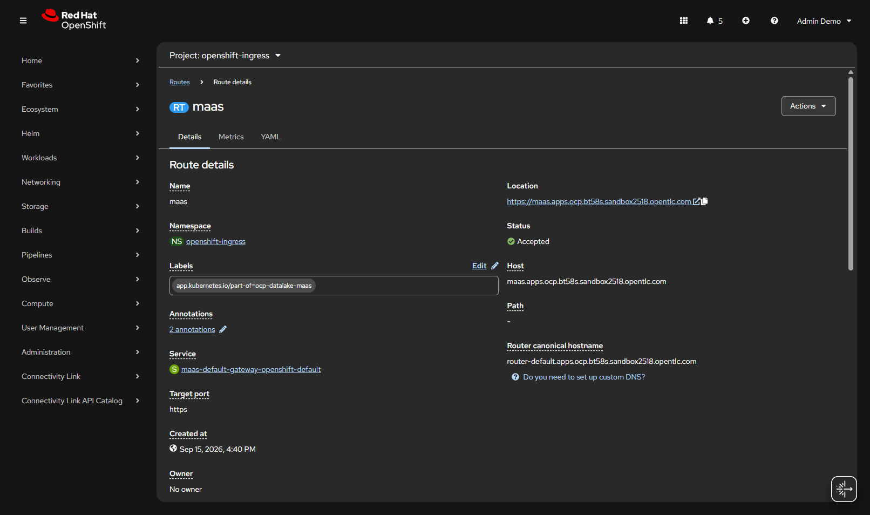Click the custom DNS help icon
This screenshot has height=515, width=870.
tap(515, 377)
